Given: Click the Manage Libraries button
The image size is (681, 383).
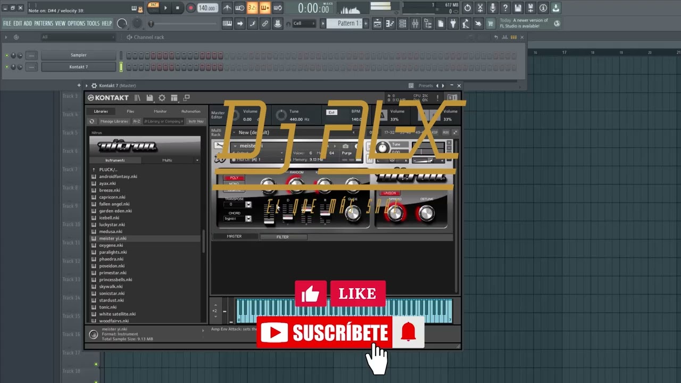Looking at the screenshot, I should [114, 122].
